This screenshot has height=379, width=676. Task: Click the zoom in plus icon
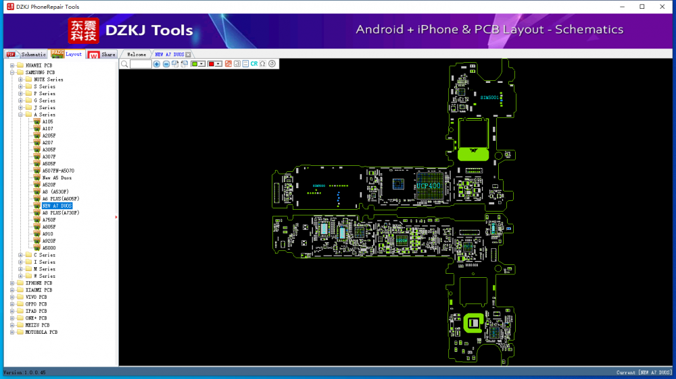pos(157,64)
